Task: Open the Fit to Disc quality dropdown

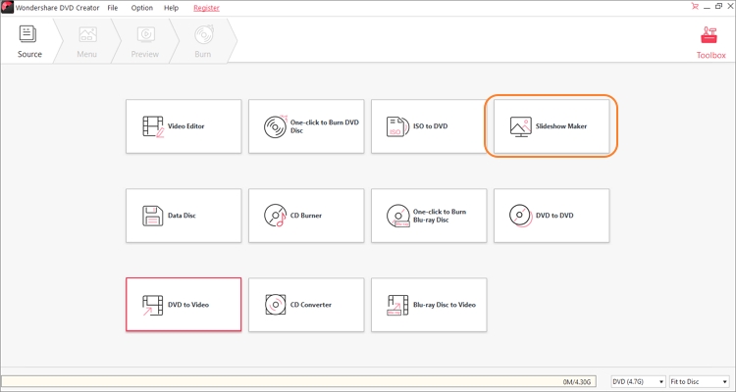Action: (699, 381)
